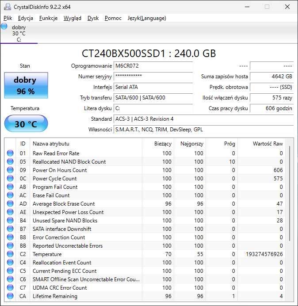Click the status icon for Unexpected Power Loss Count
The height and width of the screenshot is (306, 298).
(10, 212)
